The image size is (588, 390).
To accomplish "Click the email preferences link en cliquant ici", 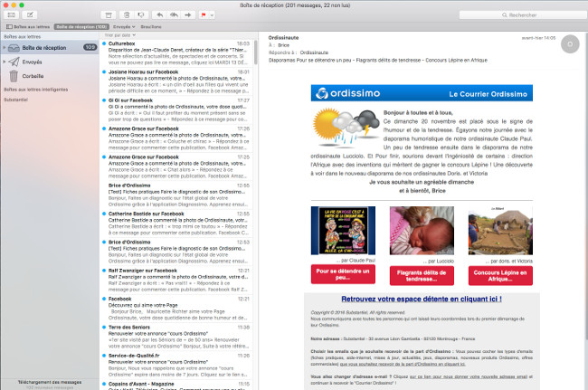I will pyautogui.click(x=403, y=364).
